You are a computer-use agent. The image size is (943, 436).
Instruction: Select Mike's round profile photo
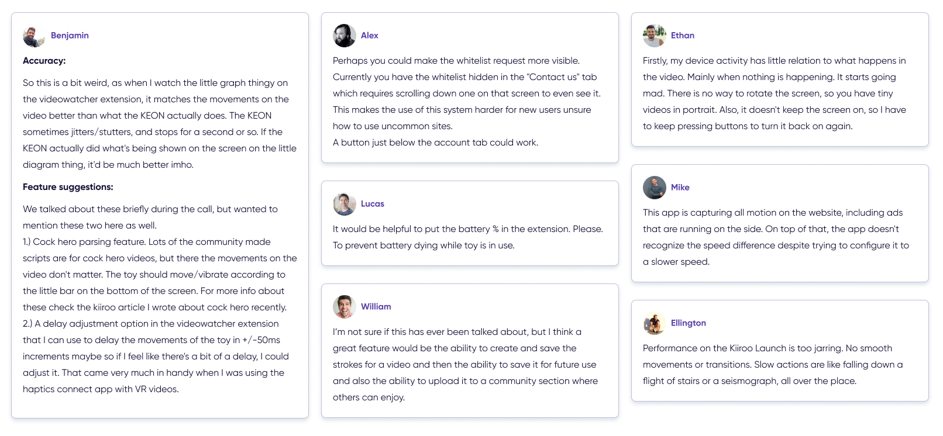654,188
